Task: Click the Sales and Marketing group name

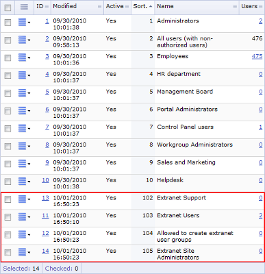Action: point(186,162)
